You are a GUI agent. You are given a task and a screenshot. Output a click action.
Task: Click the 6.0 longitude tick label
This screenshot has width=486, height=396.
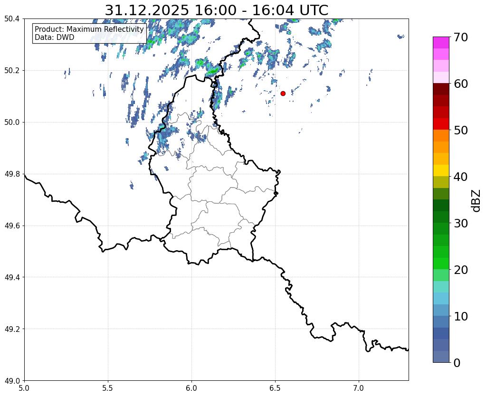191,388
